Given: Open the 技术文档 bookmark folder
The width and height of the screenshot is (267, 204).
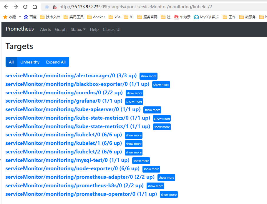Looking at the screenshot, I should coord(50,17).
